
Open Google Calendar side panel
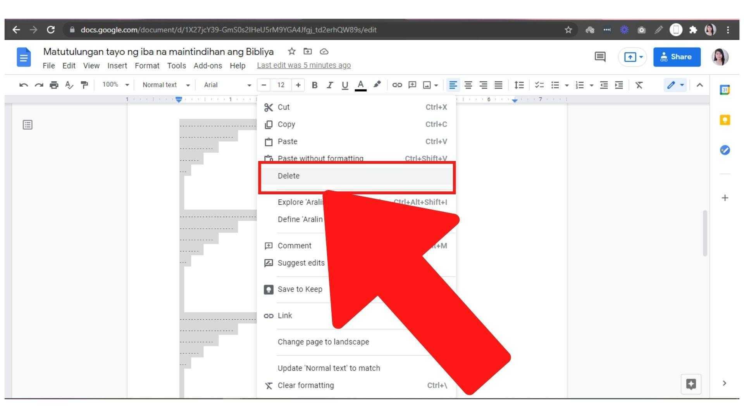point(725,90)
